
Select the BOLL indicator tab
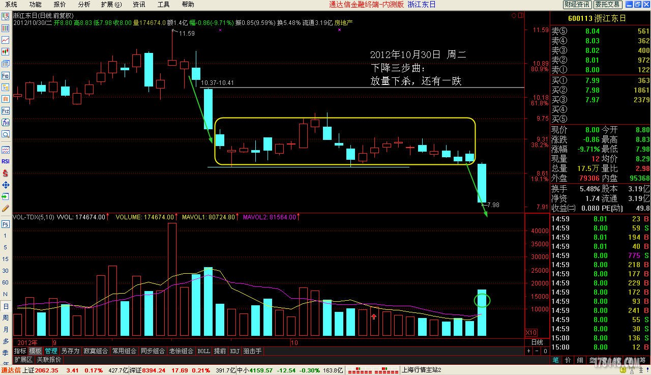(x=203, y=351)
